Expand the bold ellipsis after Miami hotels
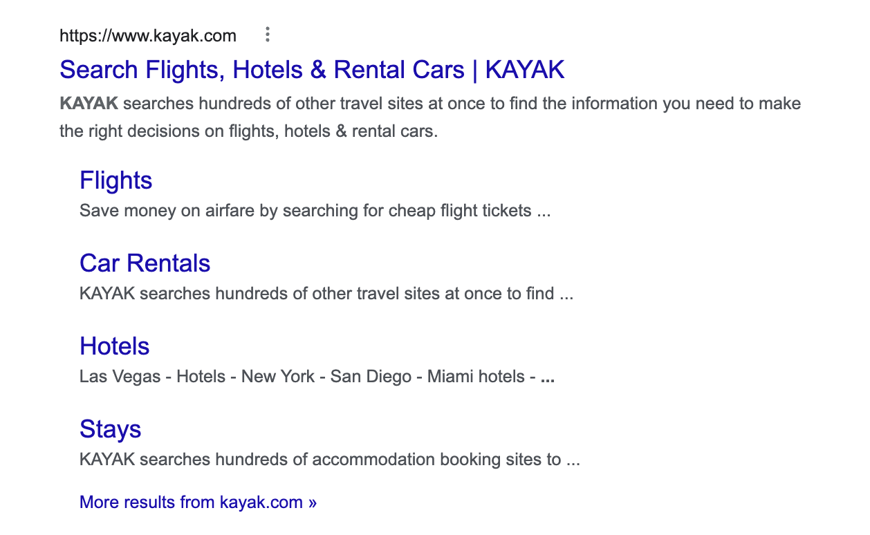The width and height of the screenshot is (870, 535). (x=550, y=376)
